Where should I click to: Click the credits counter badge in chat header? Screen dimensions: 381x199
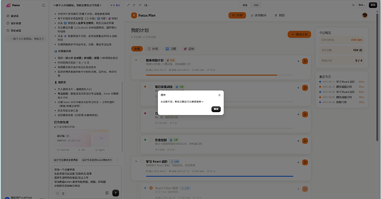pyautogui.click(x=115, y=5)
